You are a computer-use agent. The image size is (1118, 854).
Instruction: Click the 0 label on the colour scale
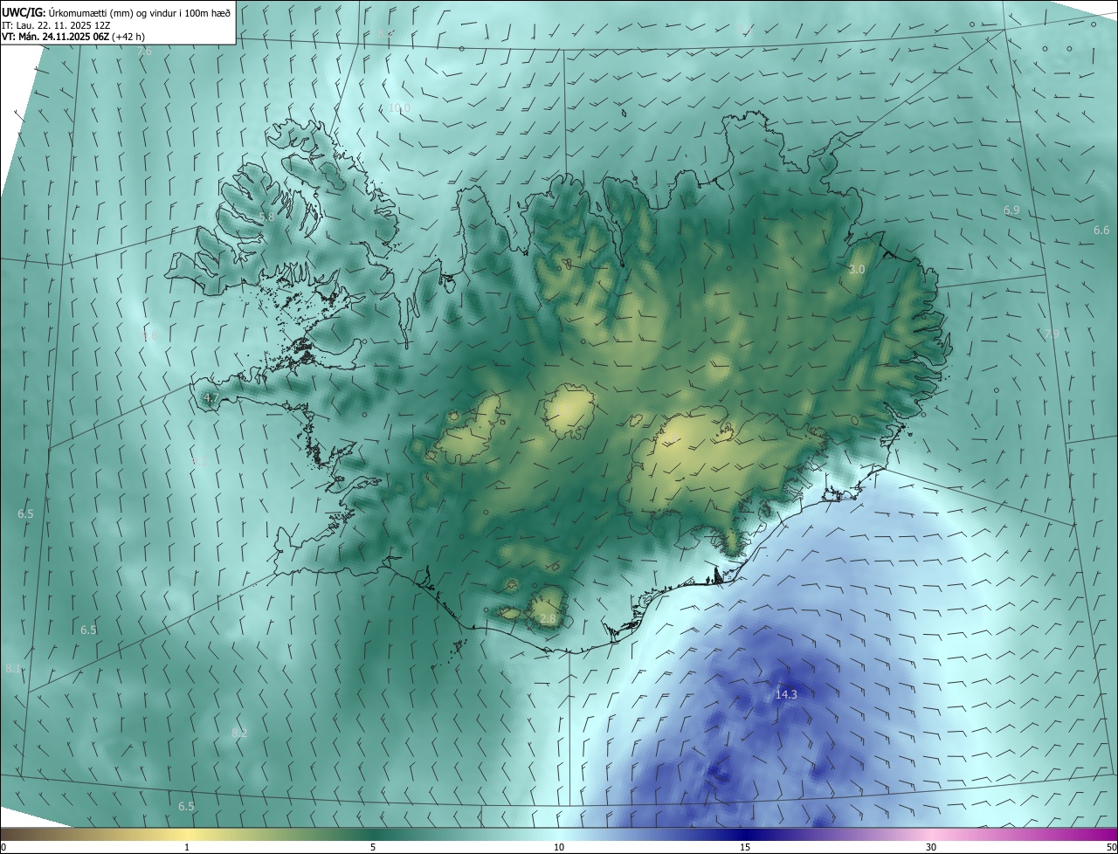pyautogui.click(x=3, y=847)
